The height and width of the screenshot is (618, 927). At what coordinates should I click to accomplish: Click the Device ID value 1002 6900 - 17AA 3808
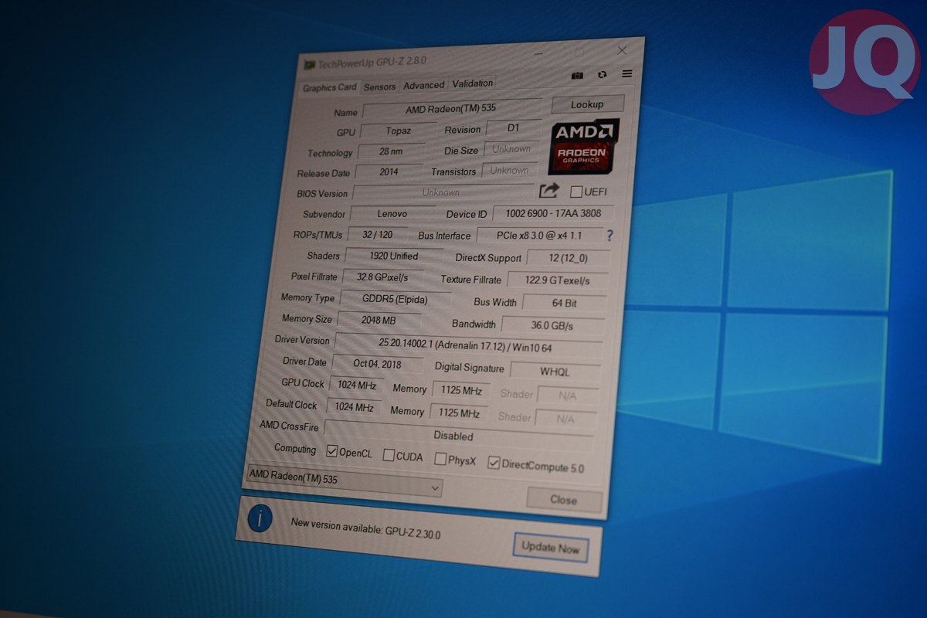click(x=553, y=213)
